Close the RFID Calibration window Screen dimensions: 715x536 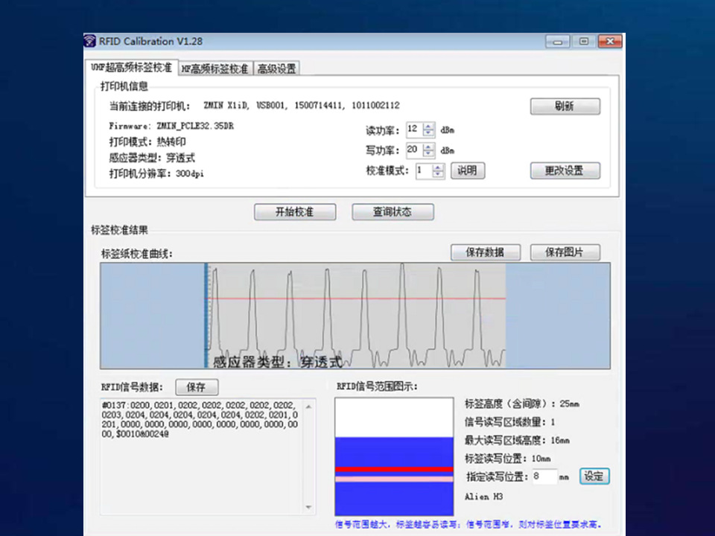610,42
